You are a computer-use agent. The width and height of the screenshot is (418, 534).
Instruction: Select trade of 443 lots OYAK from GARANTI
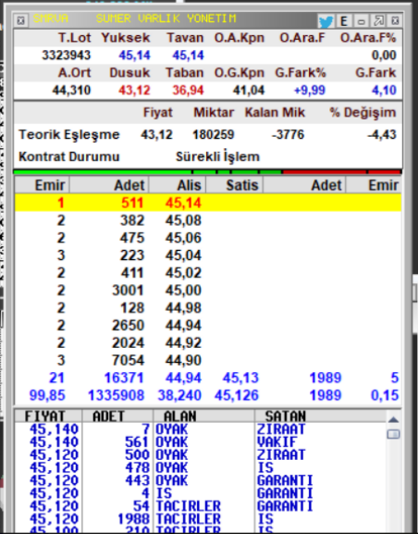tap(201, 480)
